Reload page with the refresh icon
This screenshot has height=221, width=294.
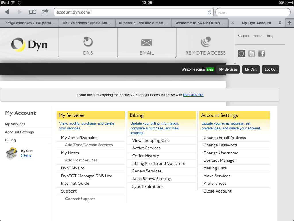(209, 12)
